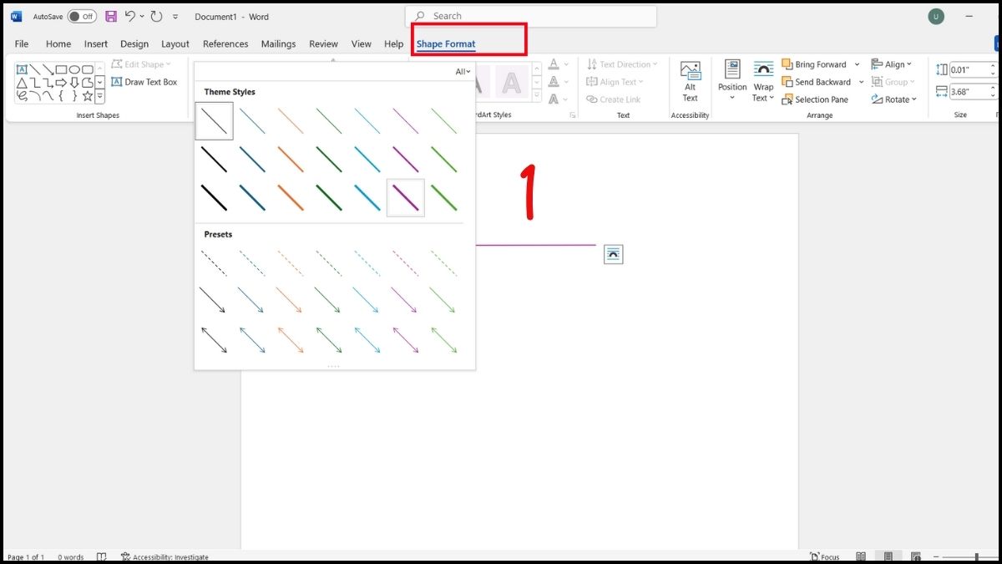The image size is (1002, 564).
Task: Click Focus mode in status bar
Action: pyautogui.click(x=825, y=557)
